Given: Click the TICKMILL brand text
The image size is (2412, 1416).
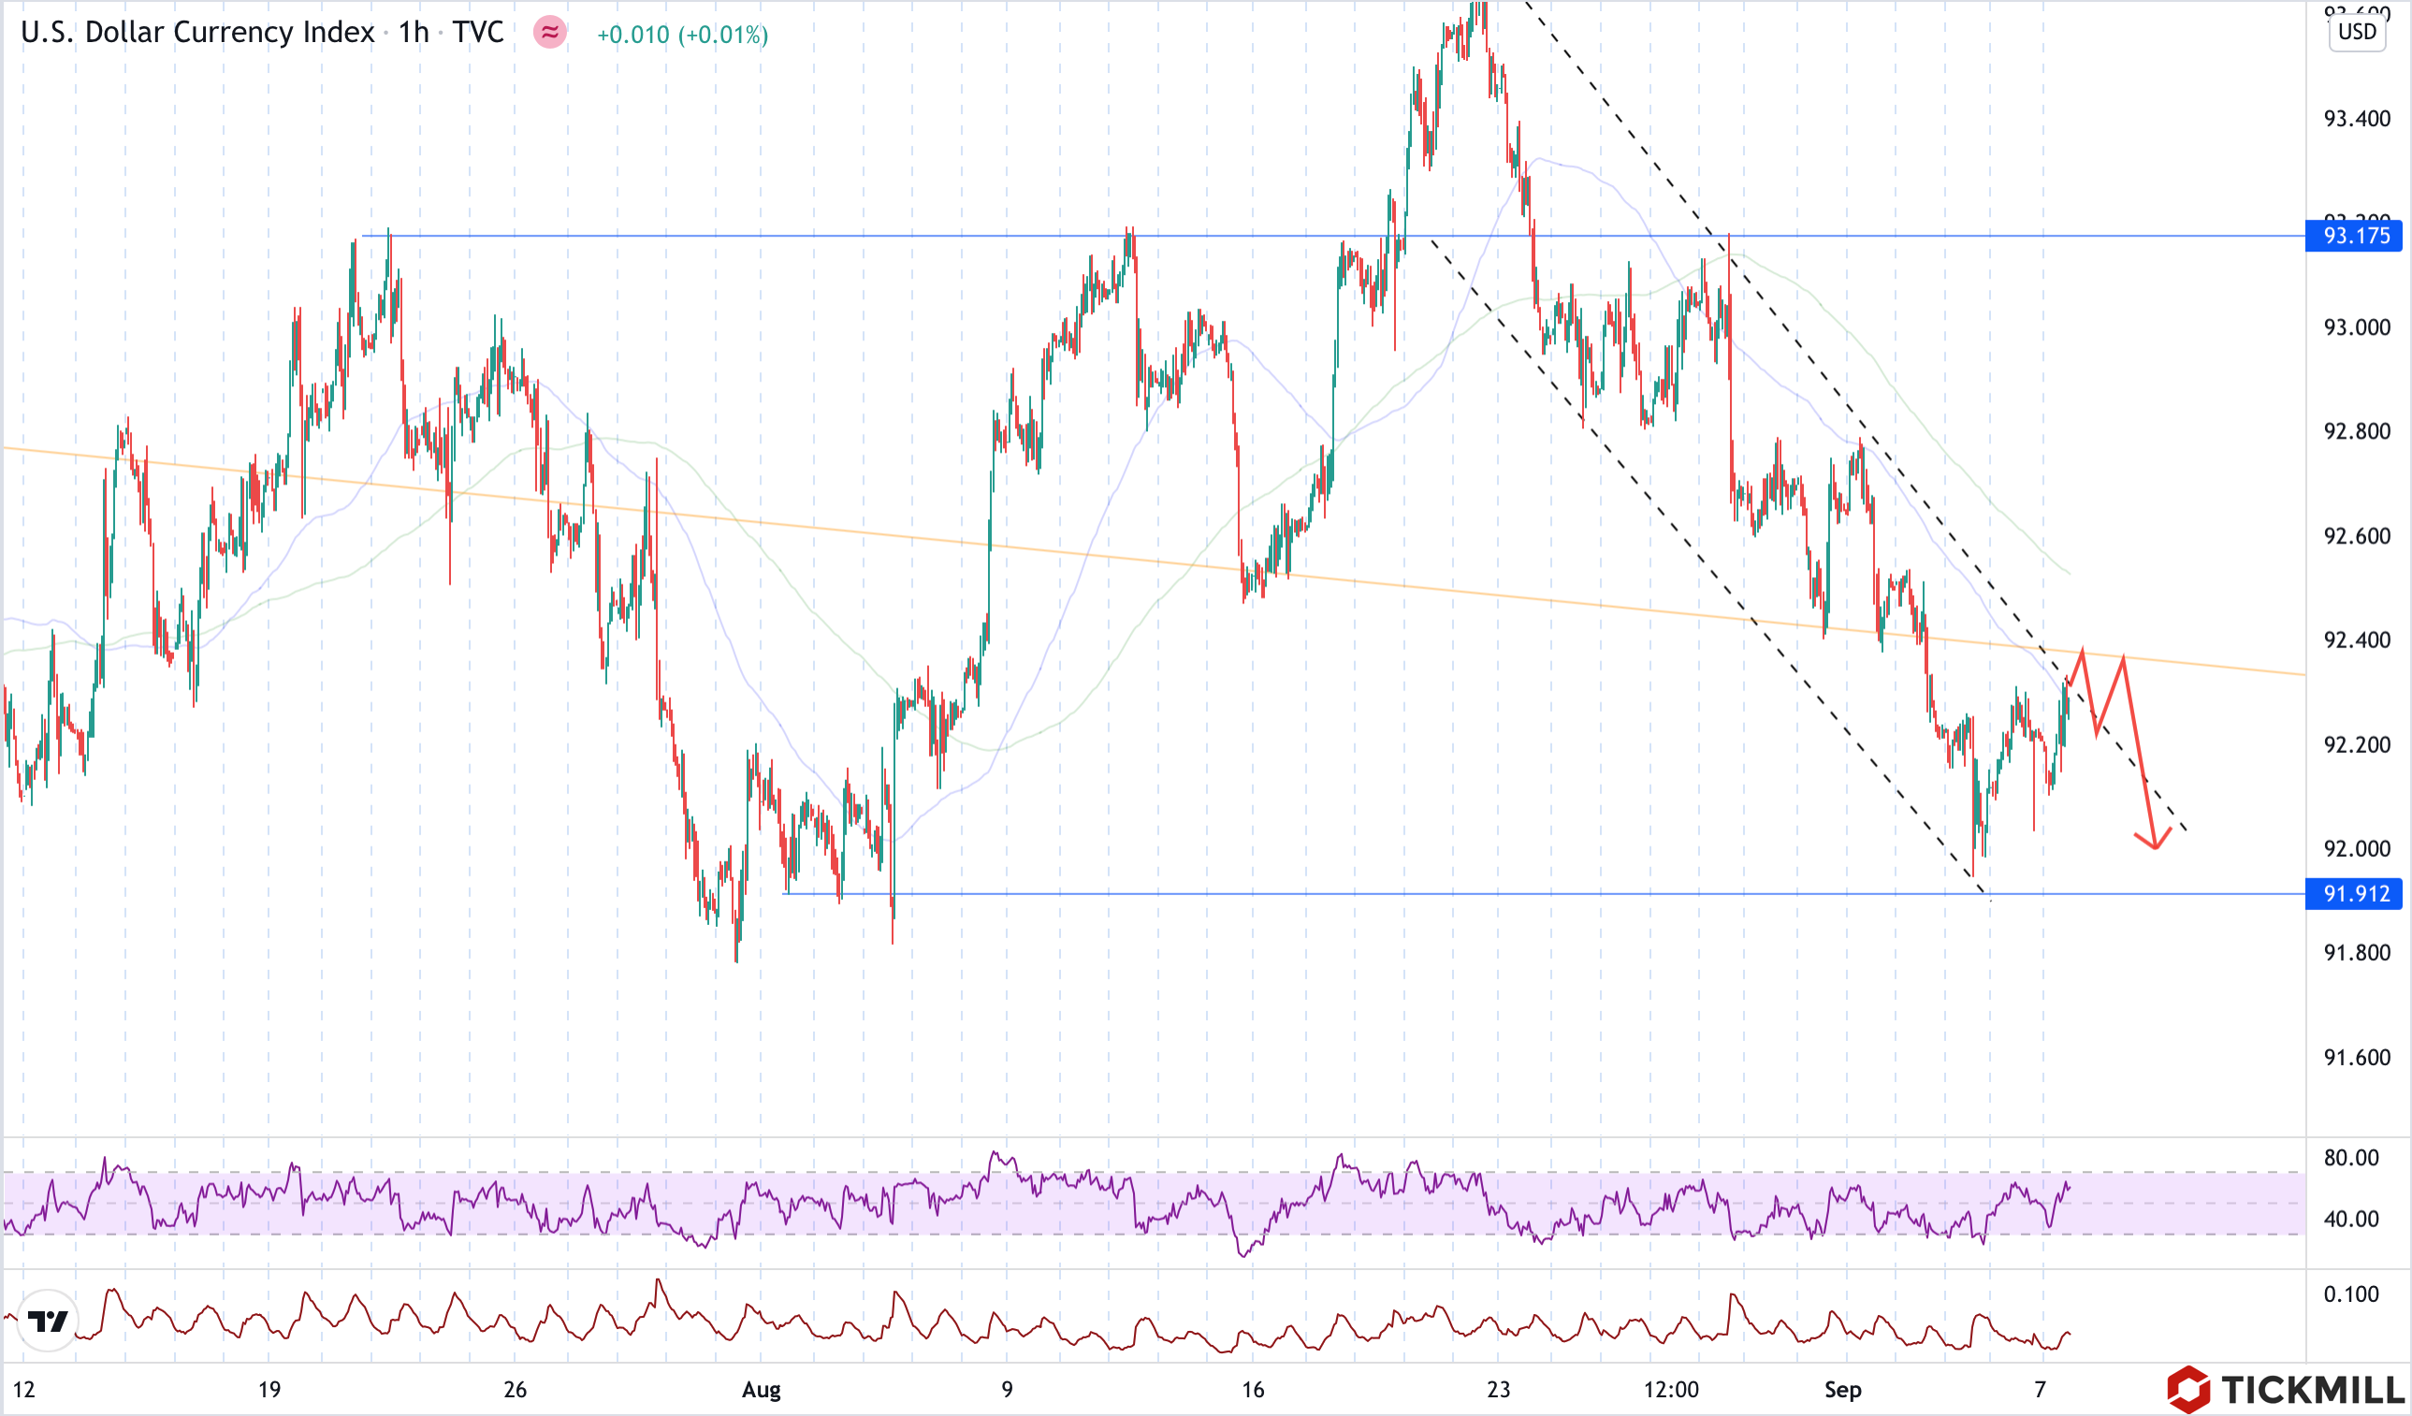Looking at the screenshot, I should [2312, 1388].
